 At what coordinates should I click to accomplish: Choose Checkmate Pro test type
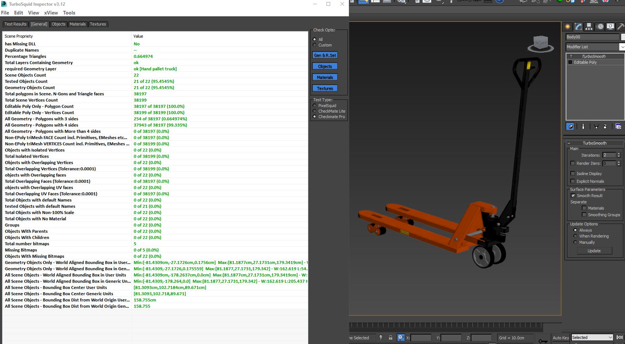(x=314, y=117)
